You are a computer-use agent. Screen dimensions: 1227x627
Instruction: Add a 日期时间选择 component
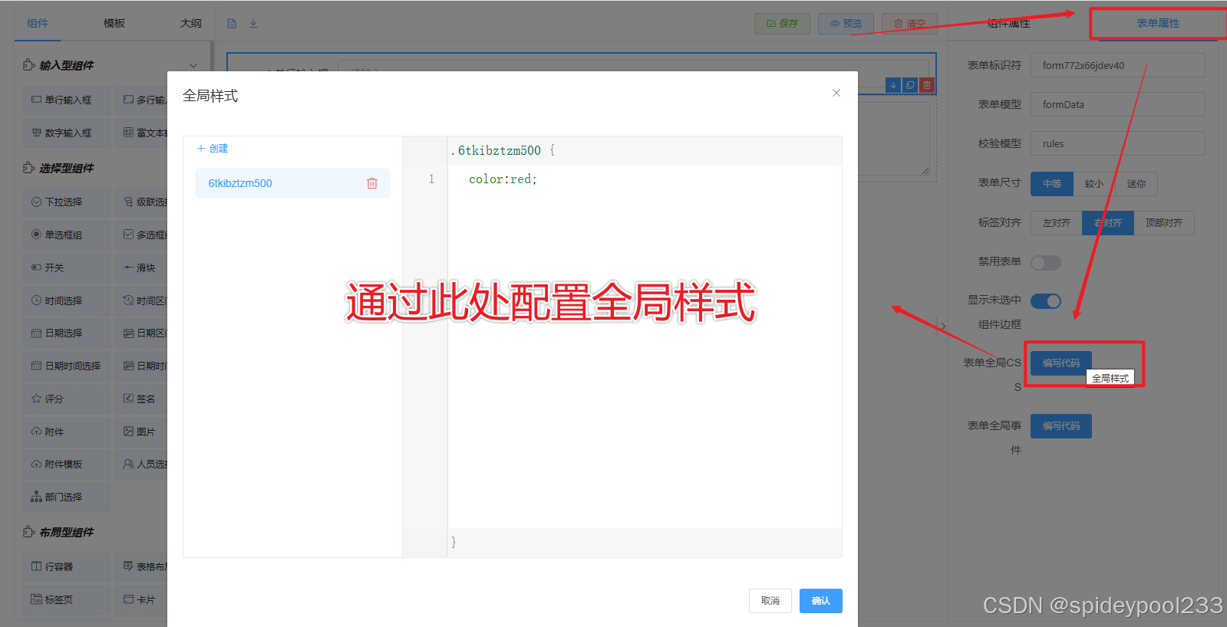66,366
